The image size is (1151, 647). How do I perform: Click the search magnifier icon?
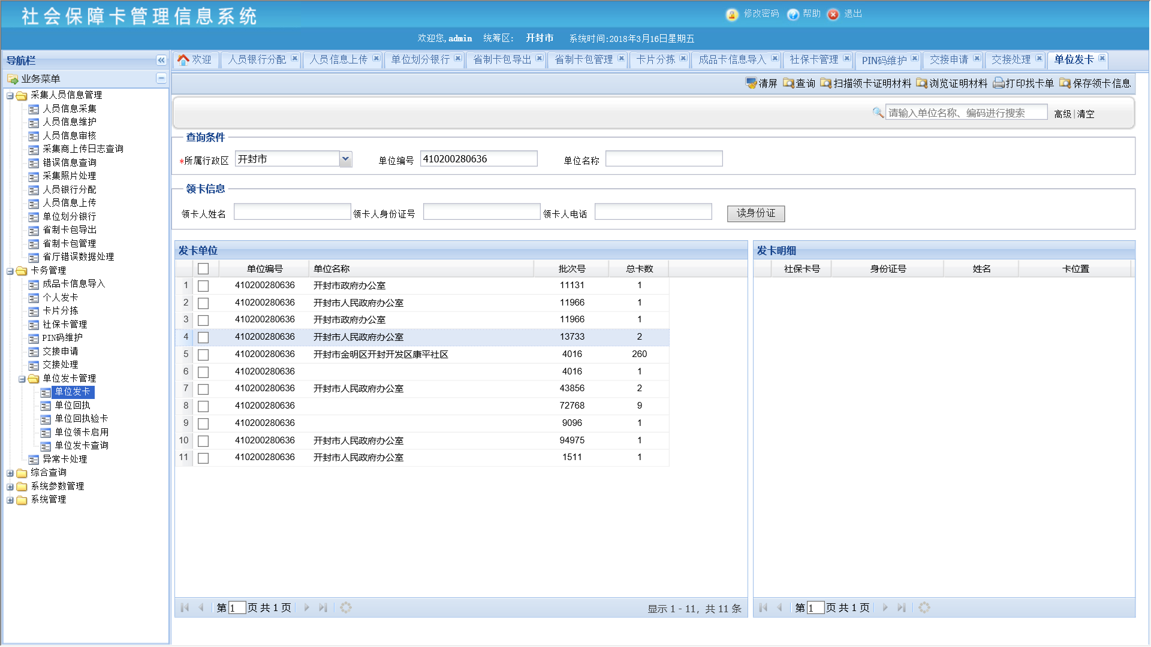point(878,112)
